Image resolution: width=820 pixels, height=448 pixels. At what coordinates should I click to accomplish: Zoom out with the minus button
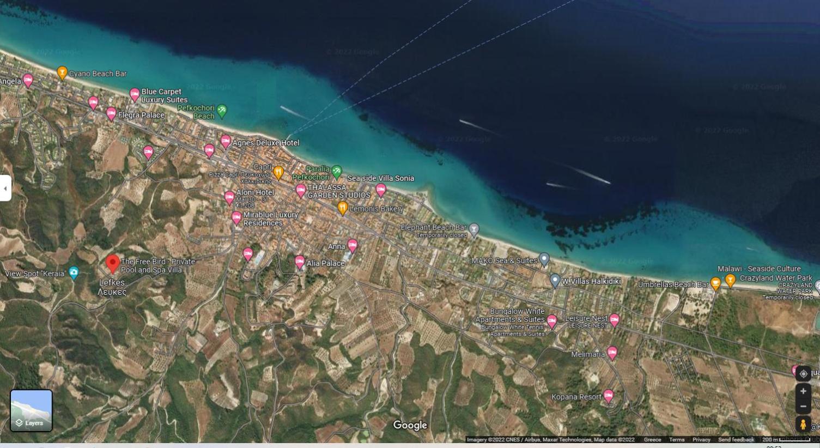click(803, 406)
